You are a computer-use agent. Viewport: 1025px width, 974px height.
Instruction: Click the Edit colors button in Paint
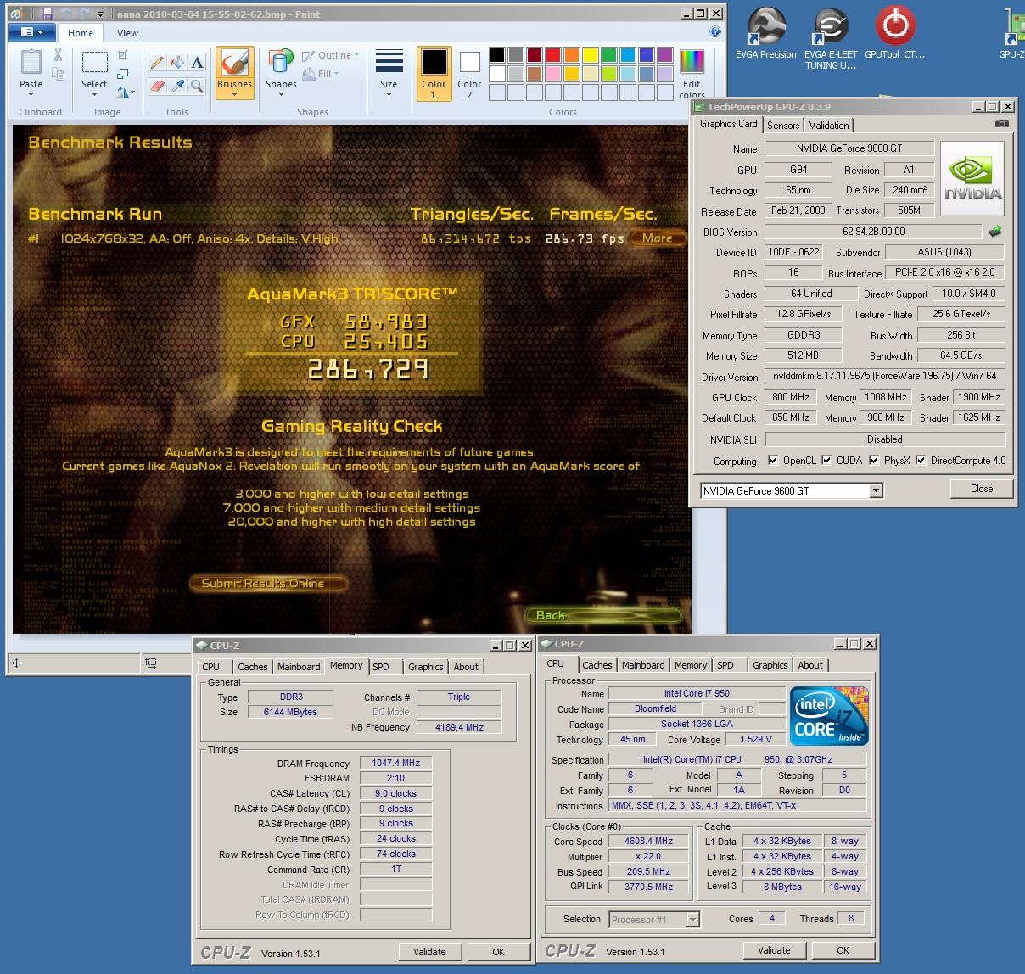(692, 73)
